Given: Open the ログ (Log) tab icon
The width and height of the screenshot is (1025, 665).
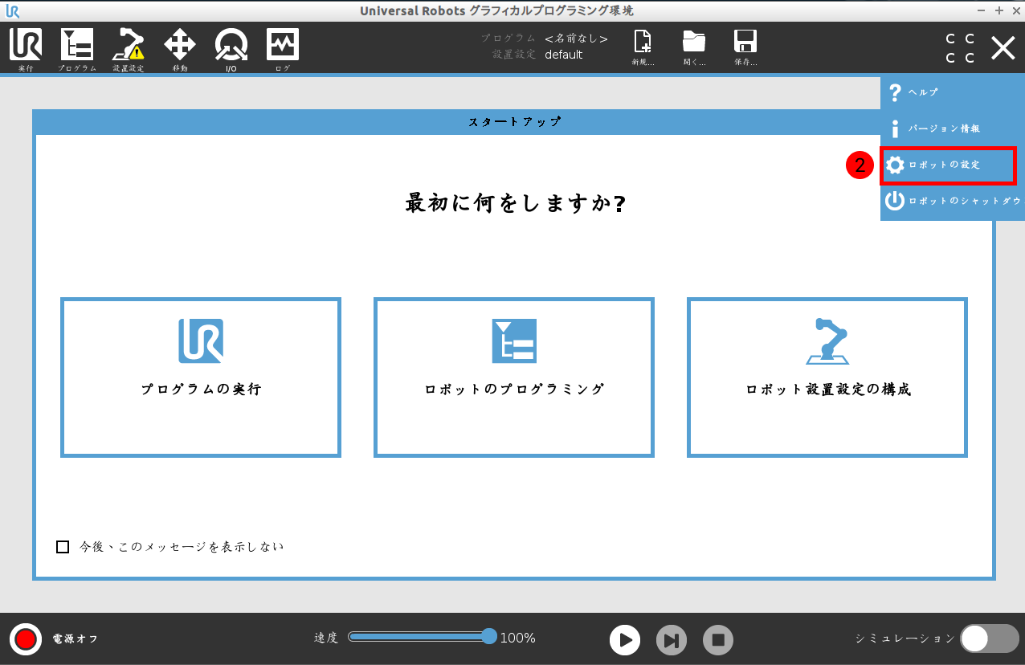Looking at the screenshot, I should [282, 47].
